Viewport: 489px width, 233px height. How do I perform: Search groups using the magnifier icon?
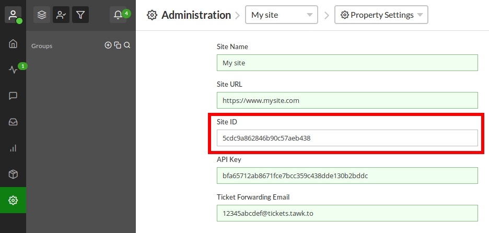(127, 45)
